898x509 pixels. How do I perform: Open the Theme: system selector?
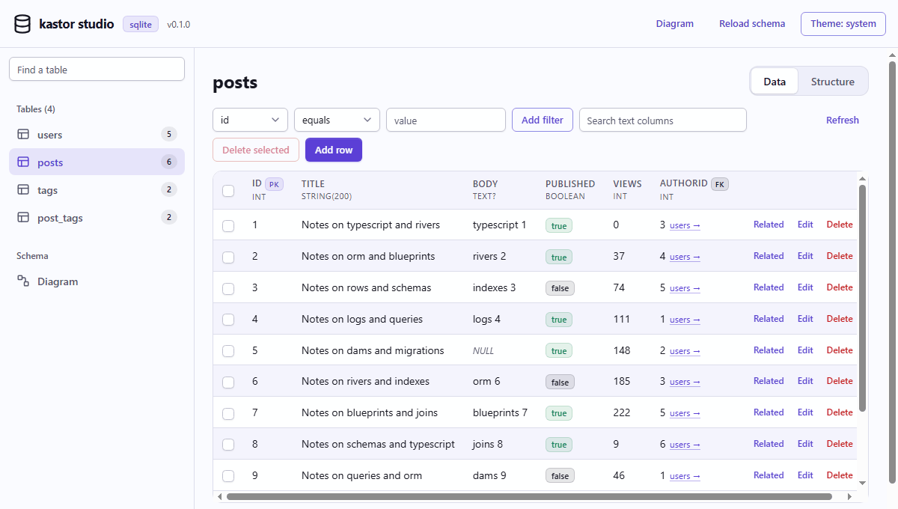843,24
